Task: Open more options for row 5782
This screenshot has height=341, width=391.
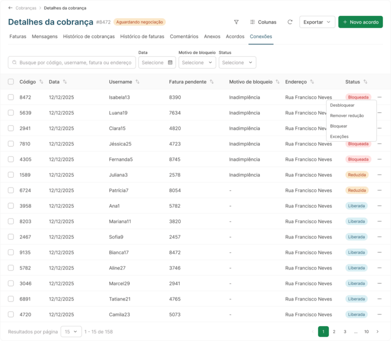Action: click(379, 268)
